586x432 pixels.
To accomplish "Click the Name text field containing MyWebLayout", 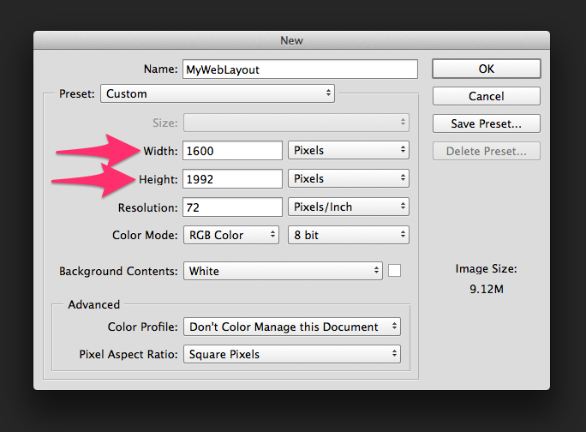I will tap(298, 69).
